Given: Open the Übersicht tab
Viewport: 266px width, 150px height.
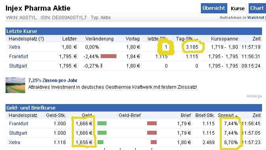Looking at the screenshot, I should click(214, 8).
